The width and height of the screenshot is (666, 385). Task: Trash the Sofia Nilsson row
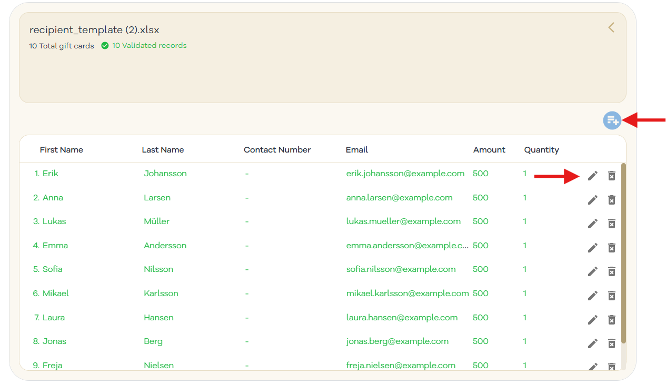click(x=611, y=271)
